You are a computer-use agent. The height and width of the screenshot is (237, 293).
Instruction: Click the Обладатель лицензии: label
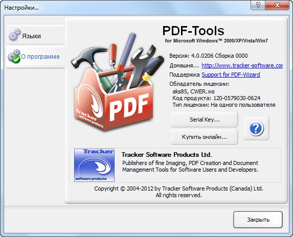coord(199,84)
